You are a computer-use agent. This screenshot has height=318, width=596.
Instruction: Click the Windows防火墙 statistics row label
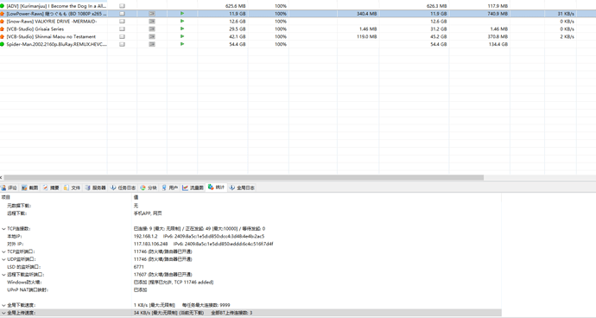(24, 283)
